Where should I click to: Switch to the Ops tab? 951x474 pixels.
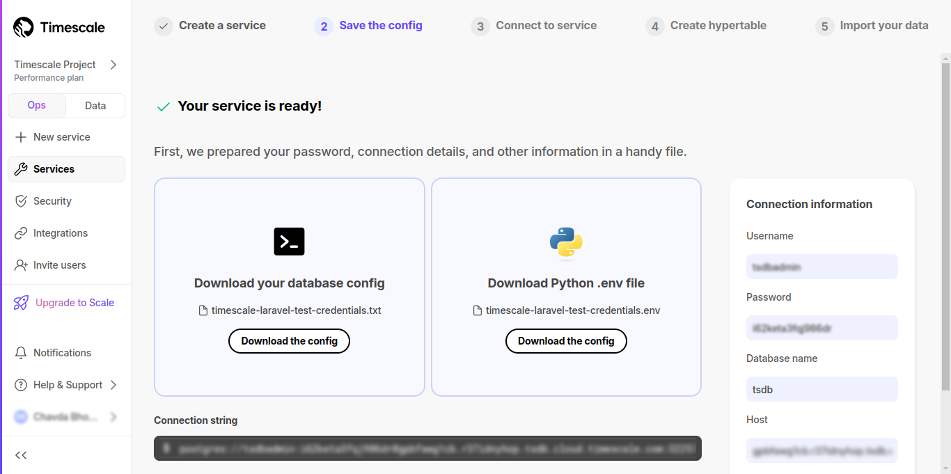37,106
